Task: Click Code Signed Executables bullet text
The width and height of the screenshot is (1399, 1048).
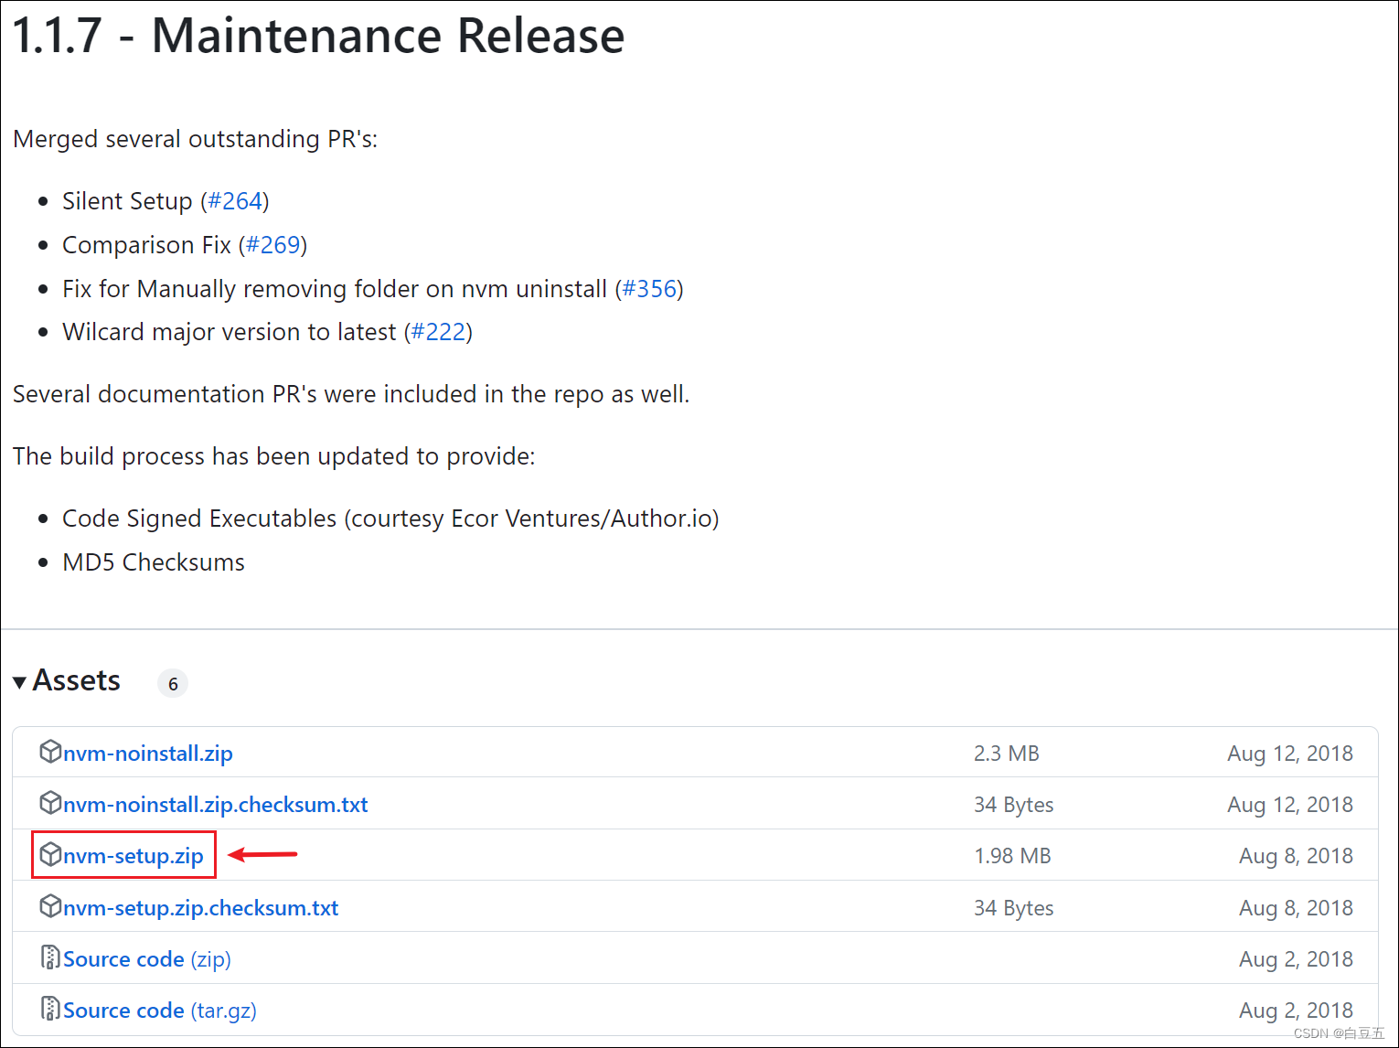Action: [x=390, y=519]
